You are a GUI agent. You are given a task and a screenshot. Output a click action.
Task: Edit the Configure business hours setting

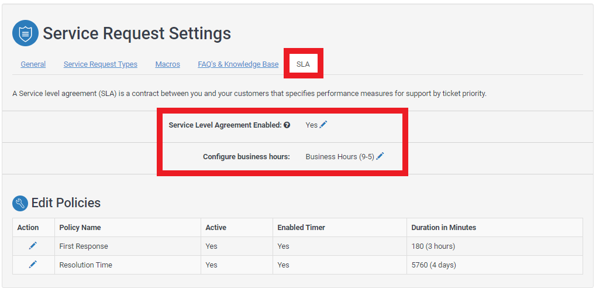(380, 156)
